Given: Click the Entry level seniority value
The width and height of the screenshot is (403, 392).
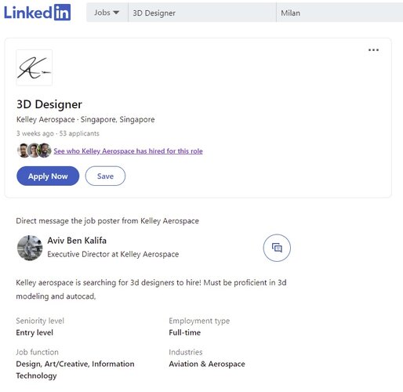Looking at the screenshot, I should (x=34, y=332).
